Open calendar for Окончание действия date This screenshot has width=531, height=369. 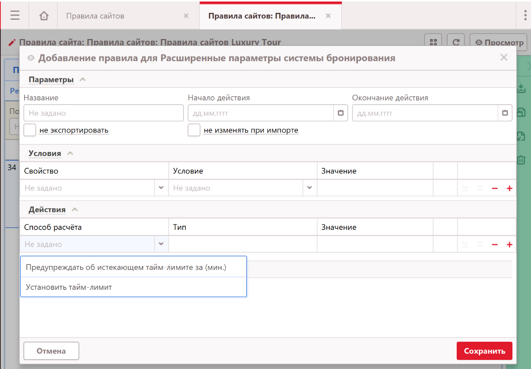(x=504, y=113)
